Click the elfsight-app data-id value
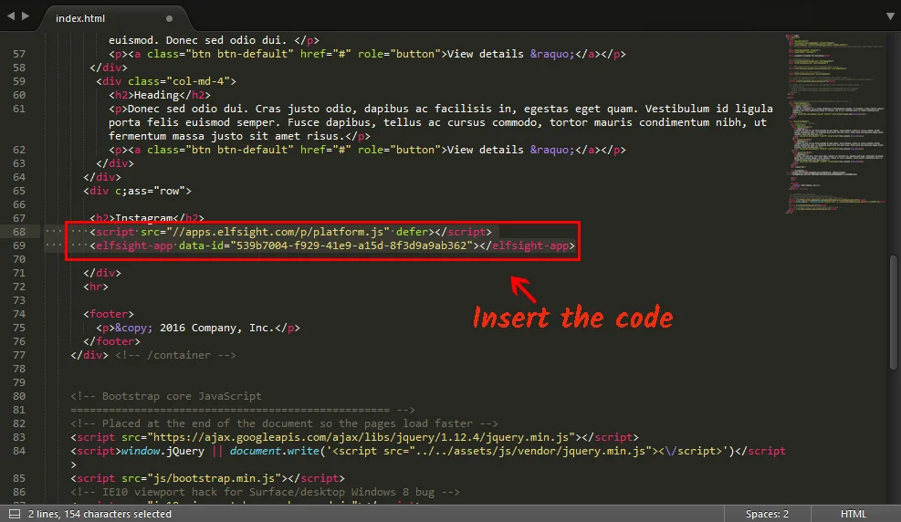This screenshot has height=522, width=901. click(351, 245)
